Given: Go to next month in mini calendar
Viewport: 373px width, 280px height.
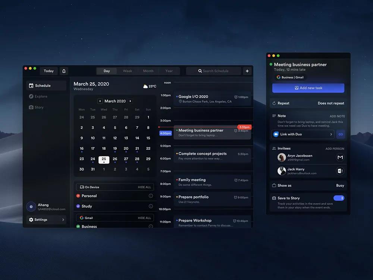Looking at the screenshot, I should tap(130, 101).
